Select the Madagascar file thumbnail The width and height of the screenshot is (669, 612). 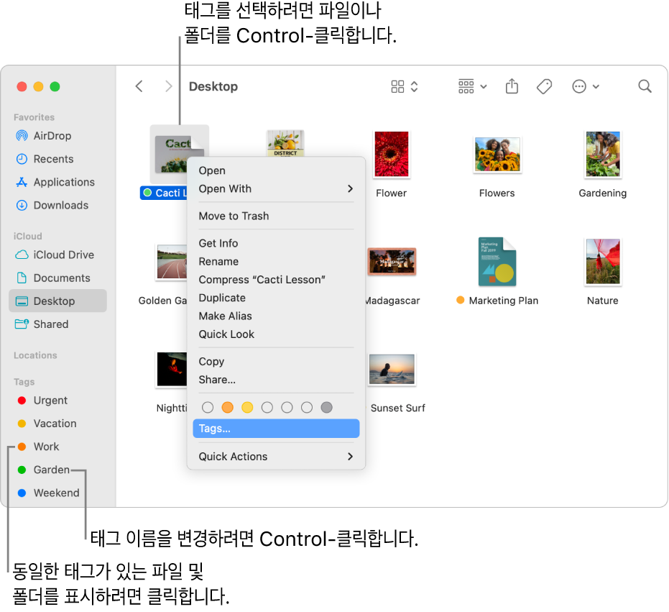point(392,261)
